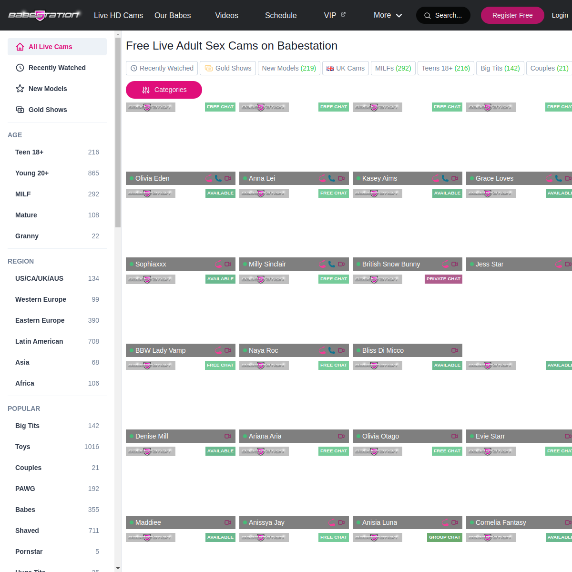
Task: Click the sidebar scrollbar down arrow
Action: click(118, 568)
